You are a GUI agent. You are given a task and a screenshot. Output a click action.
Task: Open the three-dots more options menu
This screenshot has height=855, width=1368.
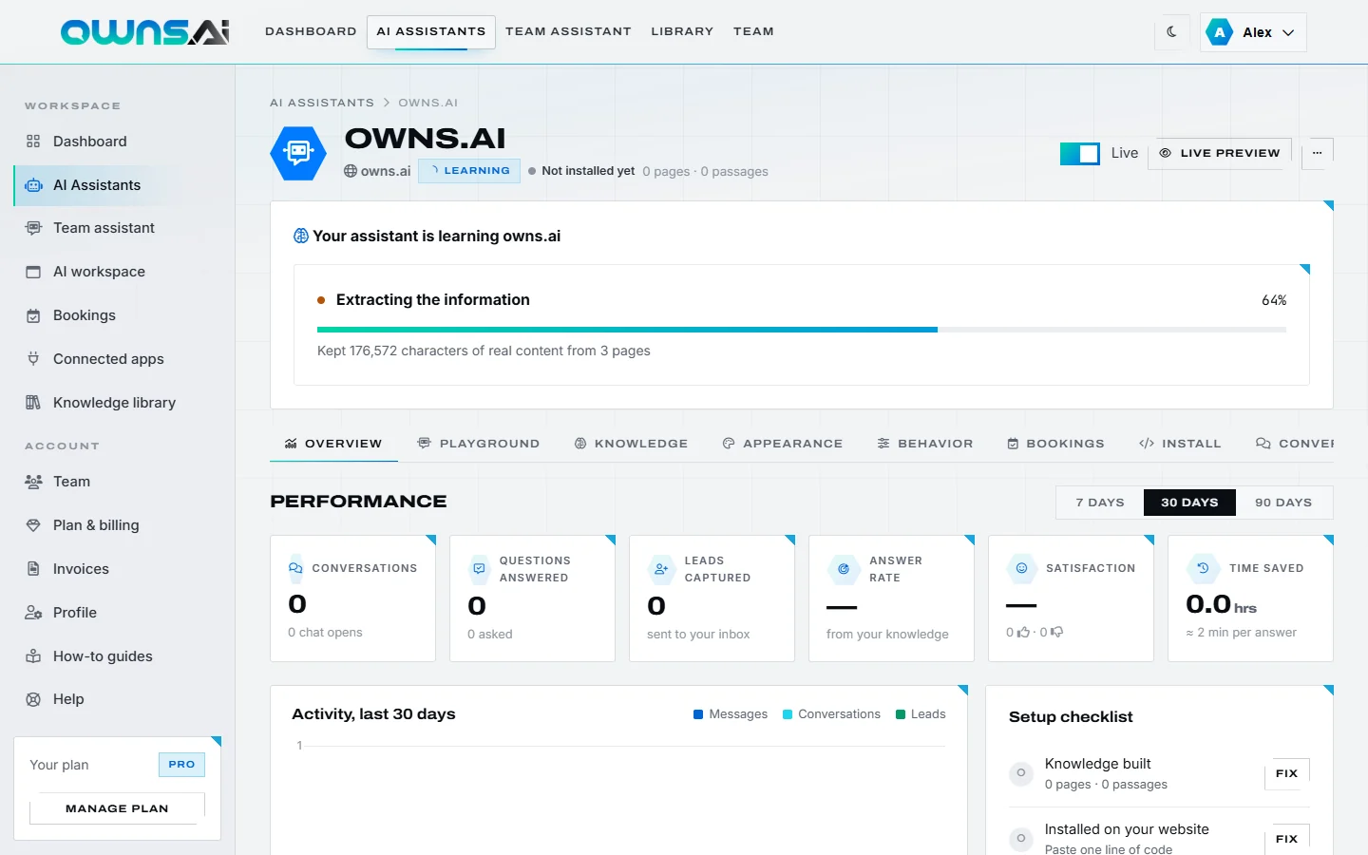pos(1317,153)
